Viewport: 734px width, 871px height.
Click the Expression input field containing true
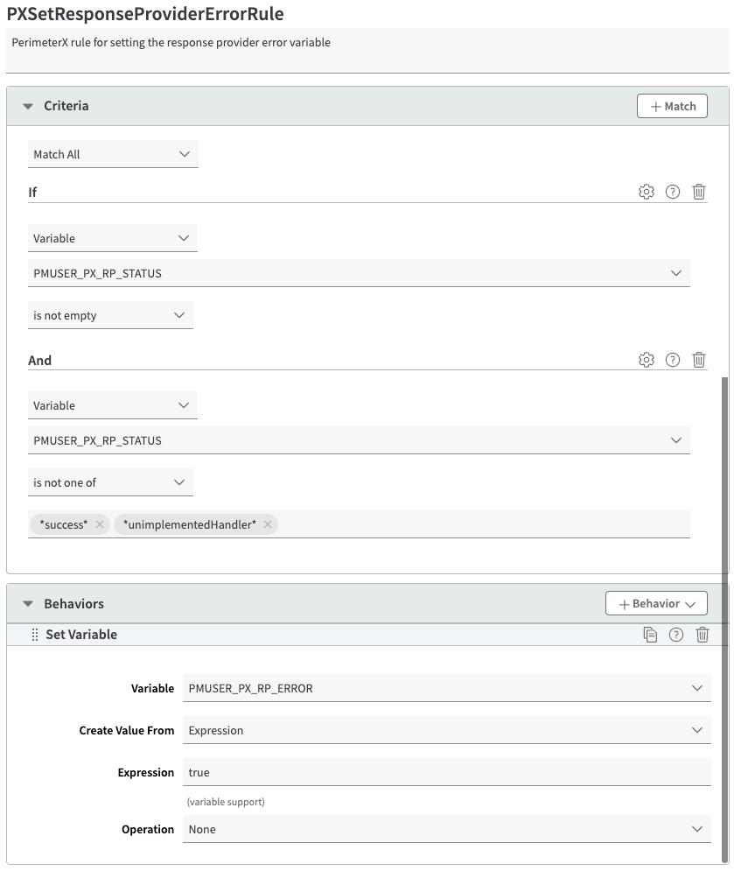tap(446, 772)
